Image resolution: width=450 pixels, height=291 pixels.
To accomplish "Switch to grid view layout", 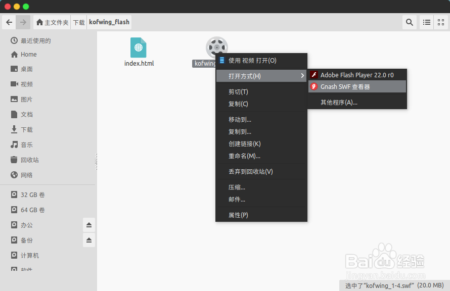I will click(x=441, y=22).
